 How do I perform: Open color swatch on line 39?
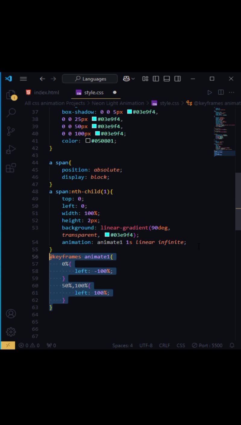[94, 126]
